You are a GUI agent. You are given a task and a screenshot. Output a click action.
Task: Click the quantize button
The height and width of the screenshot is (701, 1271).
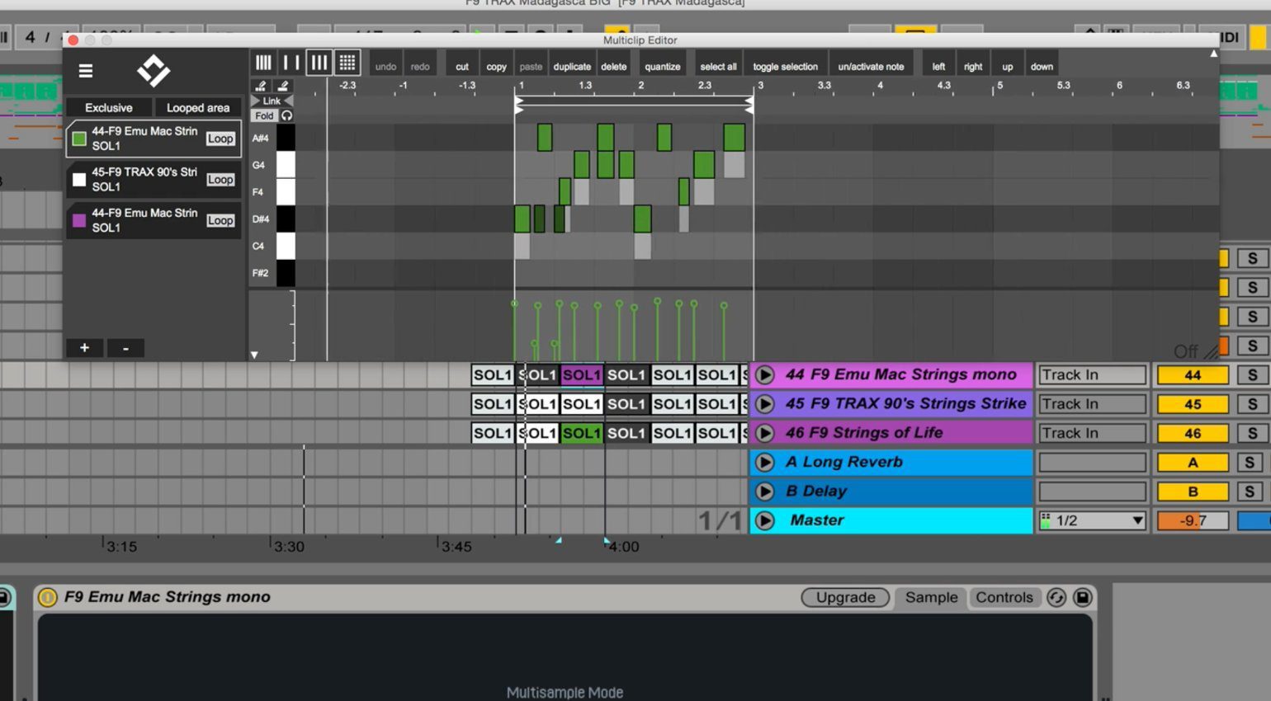662,67
